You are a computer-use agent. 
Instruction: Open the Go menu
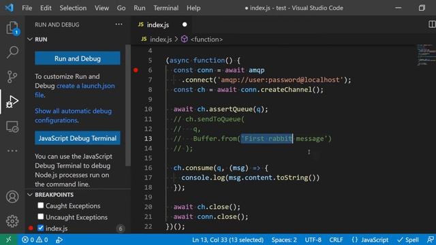pos(121,8)
